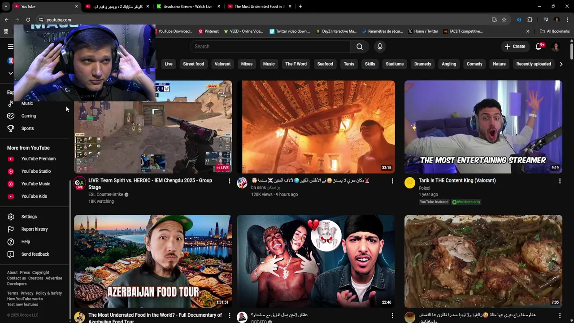574x323 pixels.
Task: Open options for the 22:46 video
Action: (392, 315)
